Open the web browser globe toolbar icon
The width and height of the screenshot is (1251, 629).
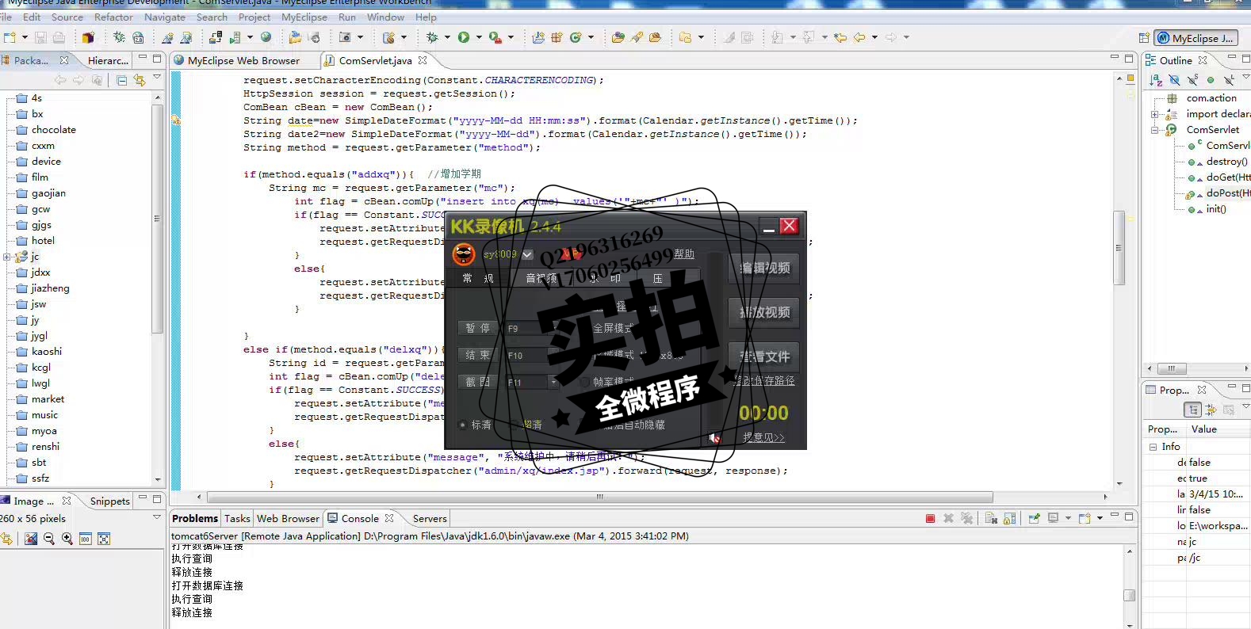(266, 37)
